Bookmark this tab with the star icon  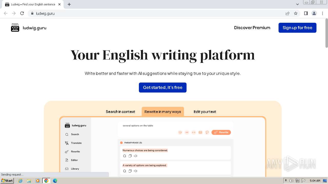296,13
